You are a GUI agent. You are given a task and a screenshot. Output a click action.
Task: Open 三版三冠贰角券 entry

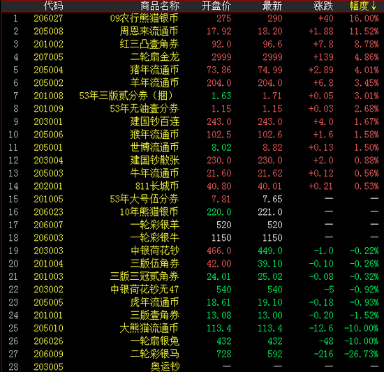click(144, 276)
